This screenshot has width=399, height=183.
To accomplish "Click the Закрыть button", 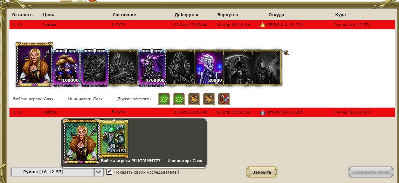I will pos(262,172).
